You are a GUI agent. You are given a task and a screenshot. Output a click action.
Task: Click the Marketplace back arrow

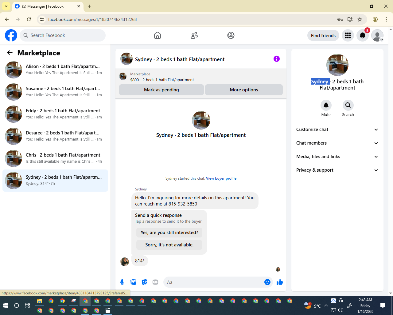(x=10, y=53)
